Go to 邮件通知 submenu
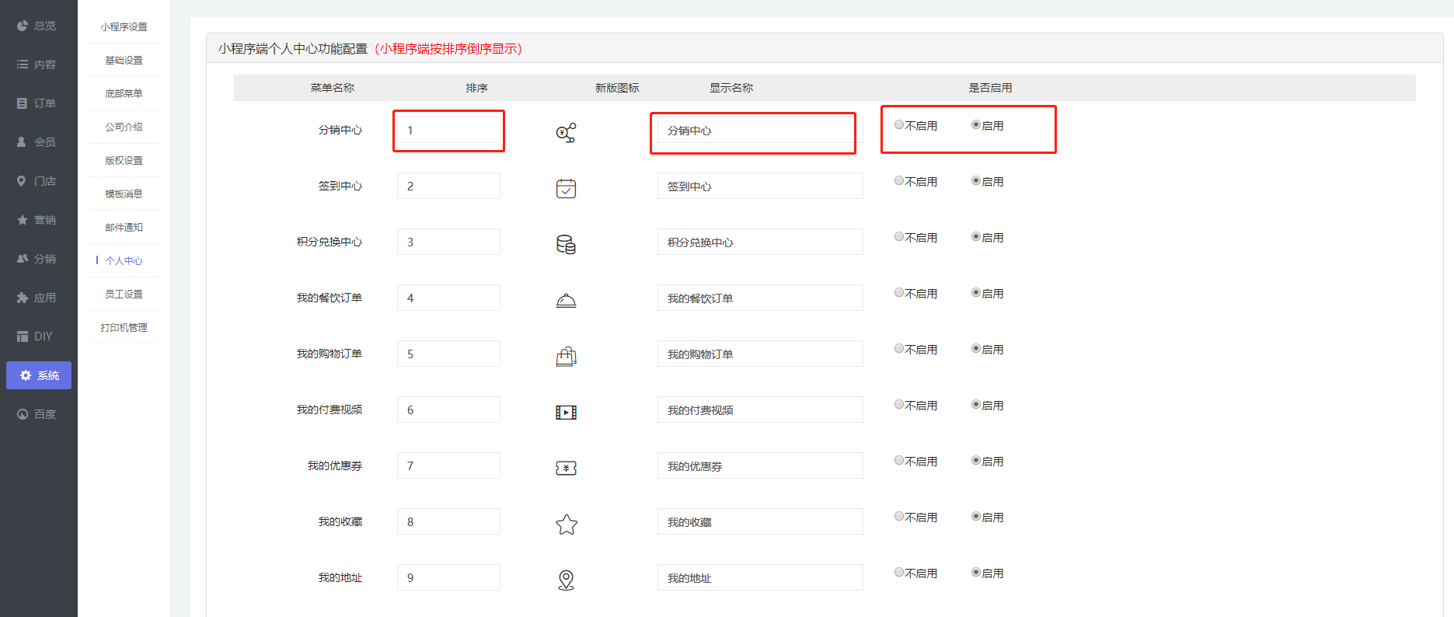The height and width of the screenshot is (617, 1454). point(124,227)
